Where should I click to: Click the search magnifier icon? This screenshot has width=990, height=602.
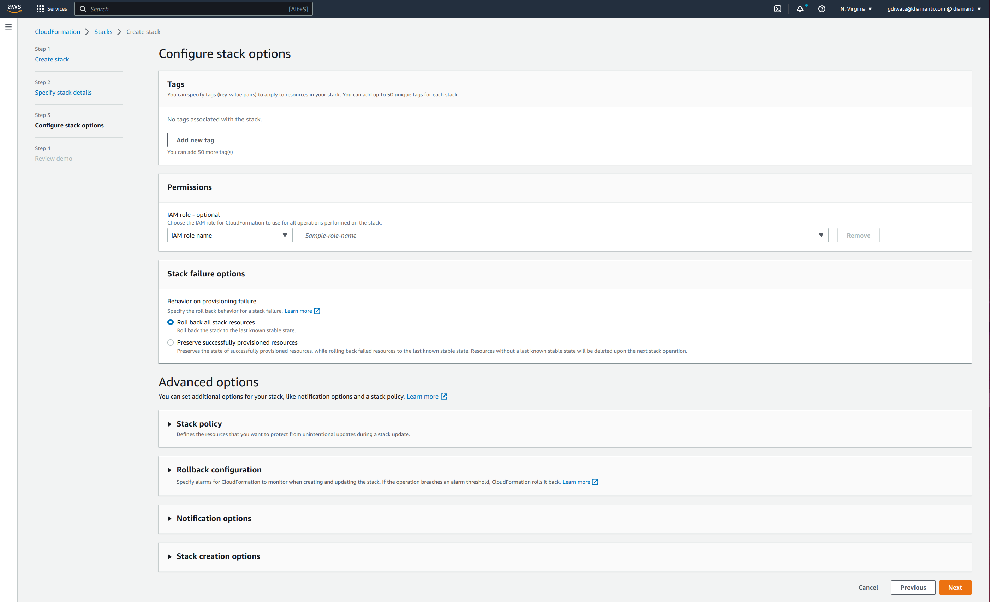tap(83, 9)
